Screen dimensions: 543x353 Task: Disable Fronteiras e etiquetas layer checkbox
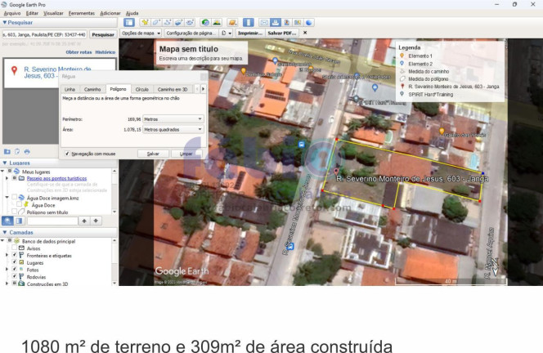pos(15,255)
